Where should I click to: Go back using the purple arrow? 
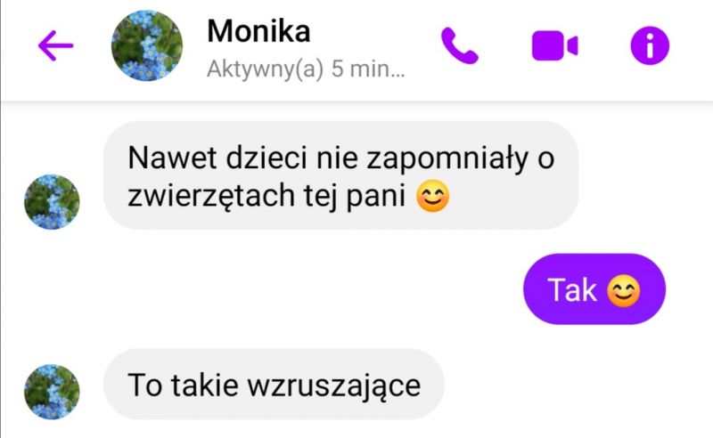[x=55, y=45]
